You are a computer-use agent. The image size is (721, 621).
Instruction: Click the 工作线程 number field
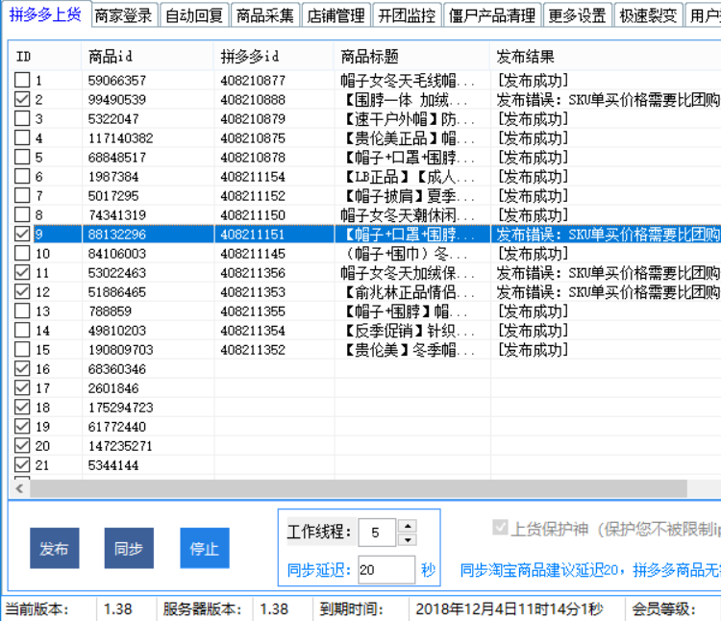click(377, 533)
